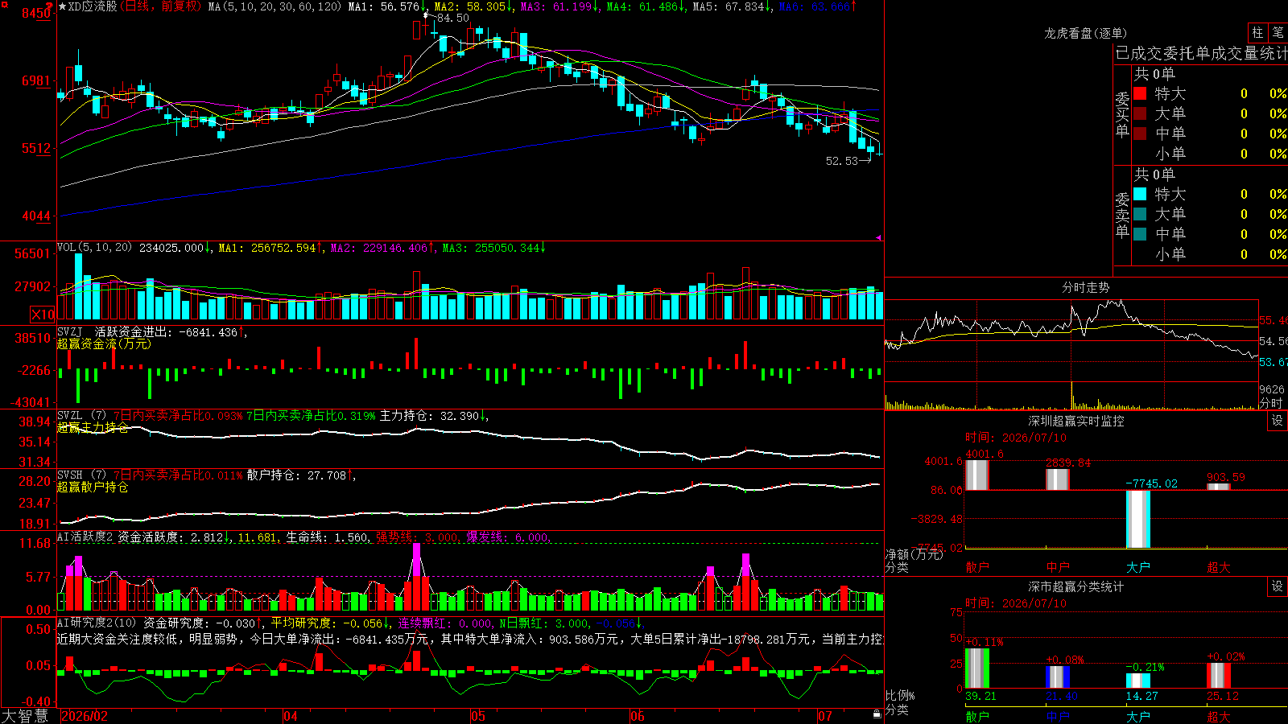Click the blue 中户 bar labeled 21.40
This screenshot has height=724, width=1288.
(x=1058, y=677)
